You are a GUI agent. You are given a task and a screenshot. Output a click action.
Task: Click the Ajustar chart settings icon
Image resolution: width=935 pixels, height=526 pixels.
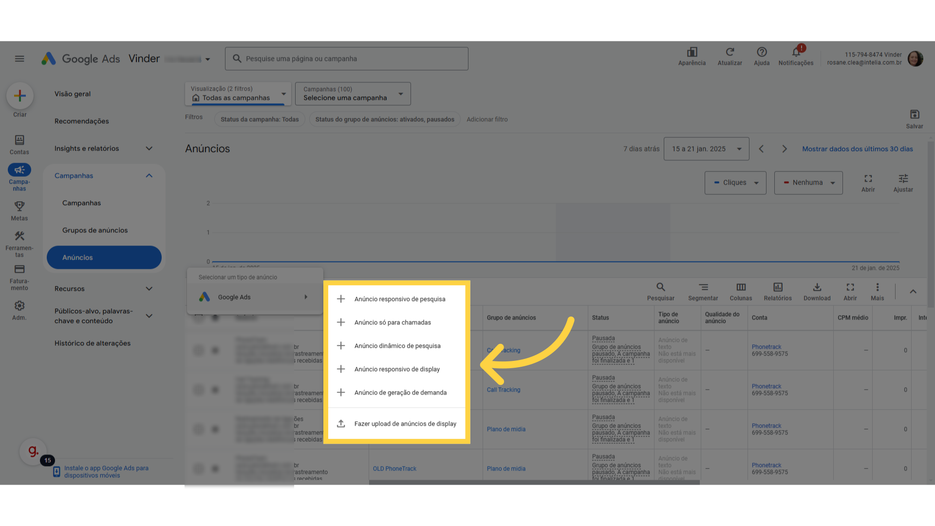point(903,179)
